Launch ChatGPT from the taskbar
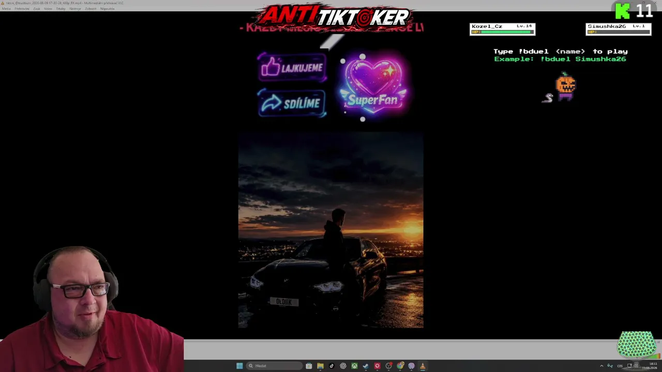This screenshot has width=662, height=372. [343, 366]
